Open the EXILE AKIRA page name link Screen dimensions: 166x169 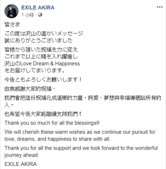tap(38, 8)
